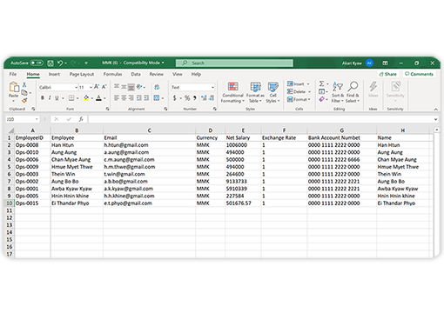This screenshot has height=313, width=444.
Task: Increase decimal places
Action: tap(204, 98)
